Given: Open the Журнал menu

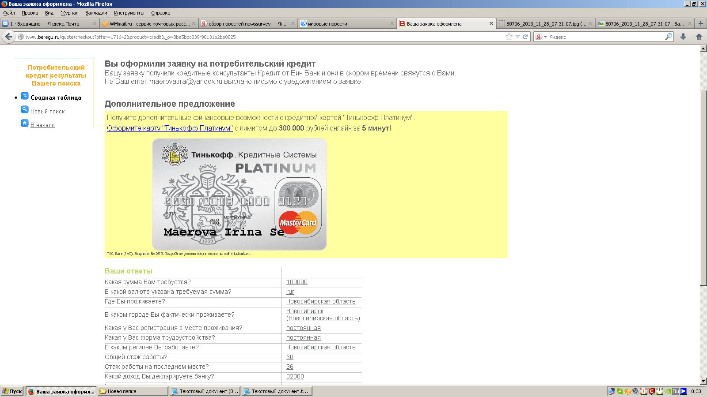Looking at the screenshot, I should point(69,13).
